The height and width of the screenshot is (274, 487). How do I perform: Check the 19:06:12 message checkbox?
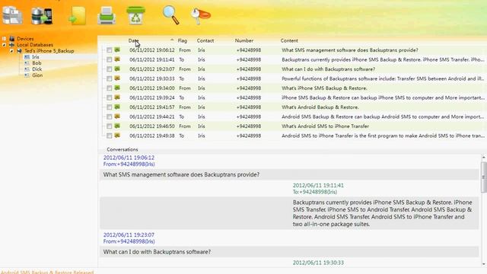click(110, 50)
